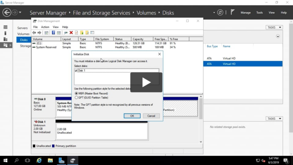Screen dimensions: 293x165
Task: Toggle the Disk 1 checkbox
Action: [76, 71]
